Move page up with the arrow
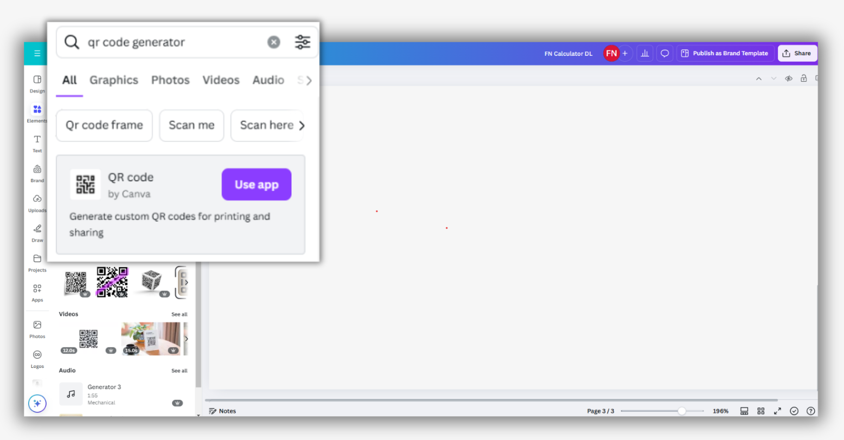The height and width of the screenshot is (440, 844). click(759, 79)
